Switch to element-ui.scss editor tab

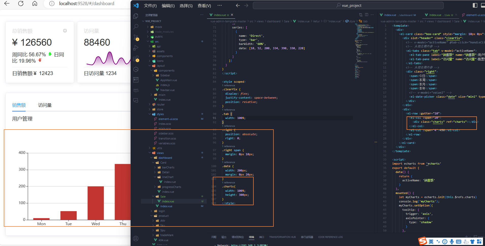pos(473,15)
